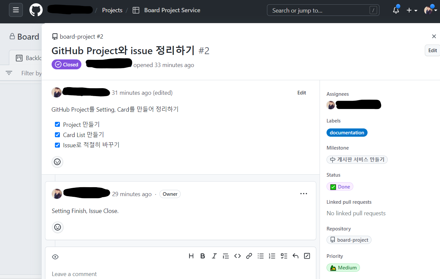Uncheck 'Issue로 적절히 바꾸기' task checkbox
This screenshot has height=279, width=440.
tap(57, 145)
